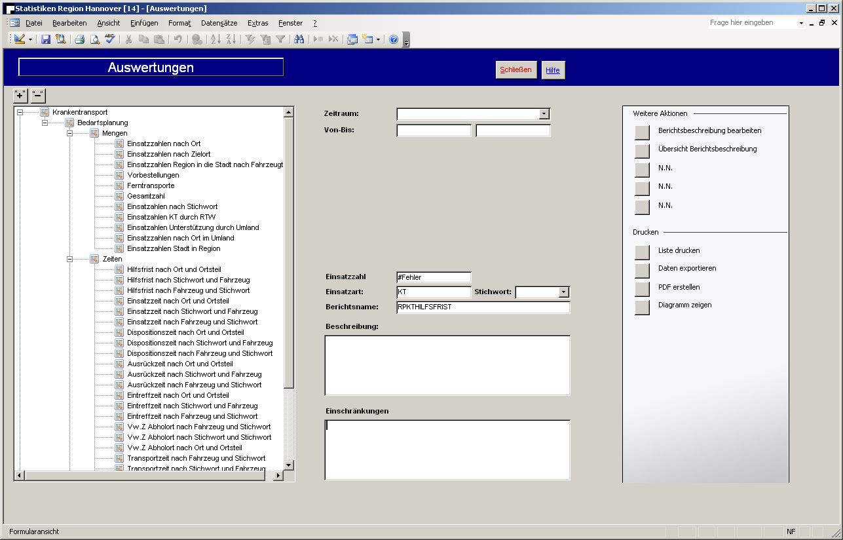Click the apply filter funnel icon
The height and width of the screenshot is (540, 843).
point(280,39)
